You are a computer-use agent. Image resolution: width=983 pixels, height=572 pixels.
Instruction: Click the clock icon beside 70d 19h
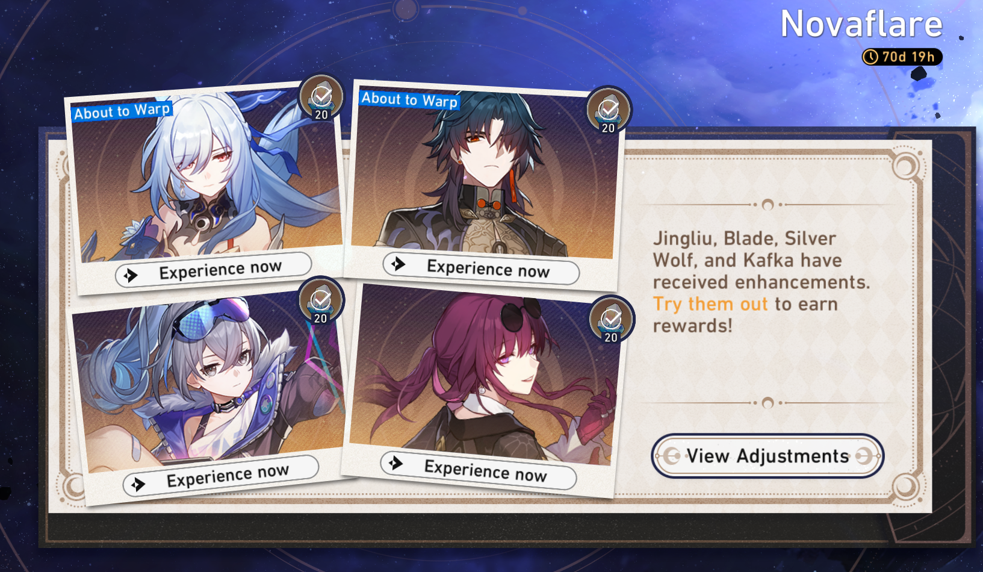click(870, 57)
